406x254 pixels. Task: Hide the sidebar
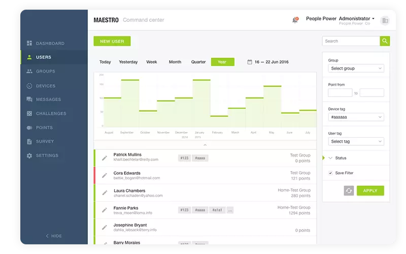coord(54,236)
